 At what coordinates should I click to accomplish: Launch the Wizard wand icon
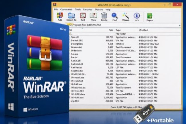pos(126,17)
